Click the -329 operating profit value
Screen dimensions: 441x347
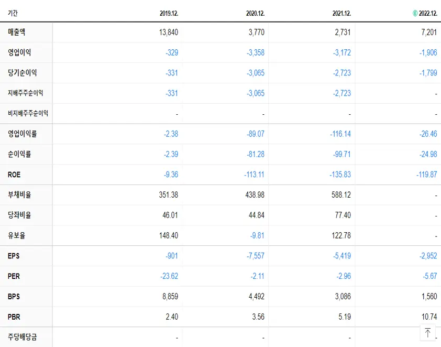172,52
